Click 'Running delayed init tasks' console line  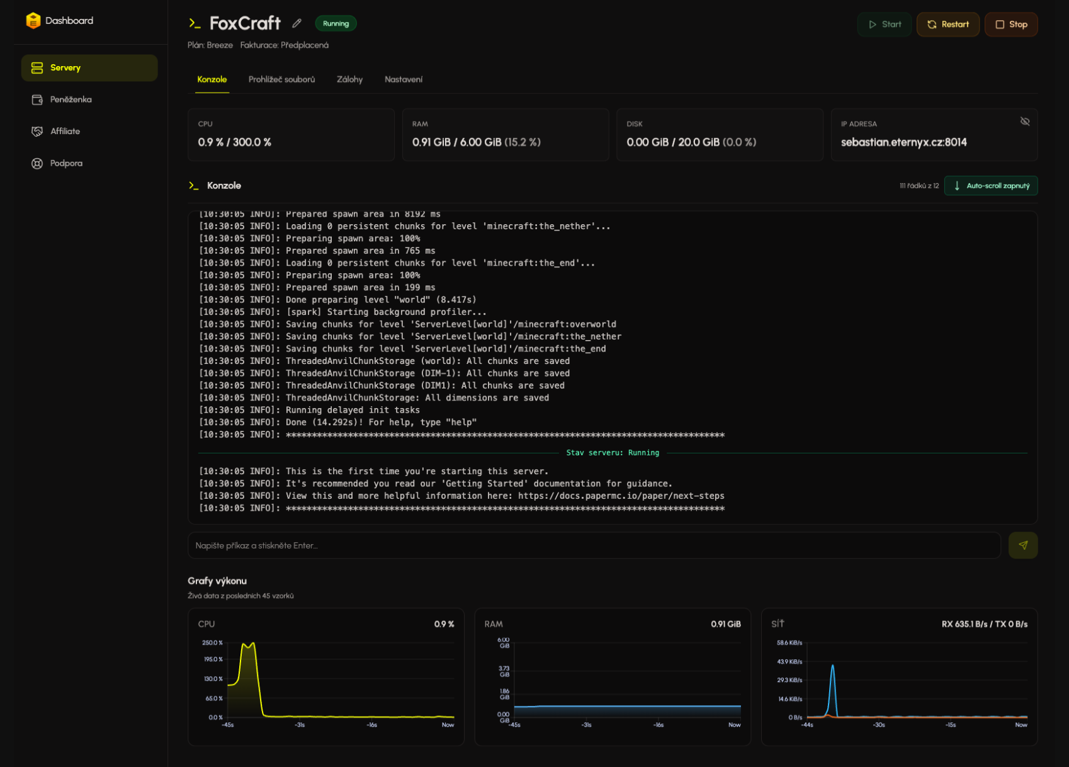point(309,410)
